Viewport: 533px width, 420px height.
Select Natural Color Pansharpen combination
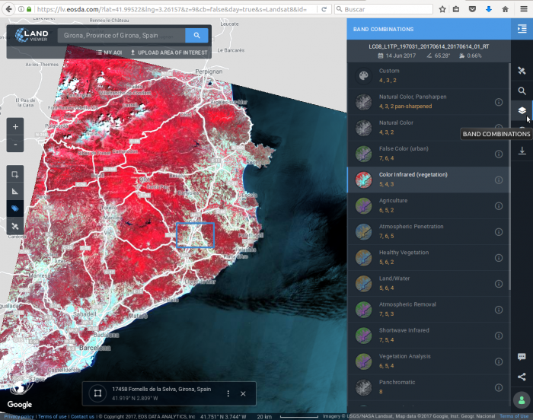click(429, 102)
